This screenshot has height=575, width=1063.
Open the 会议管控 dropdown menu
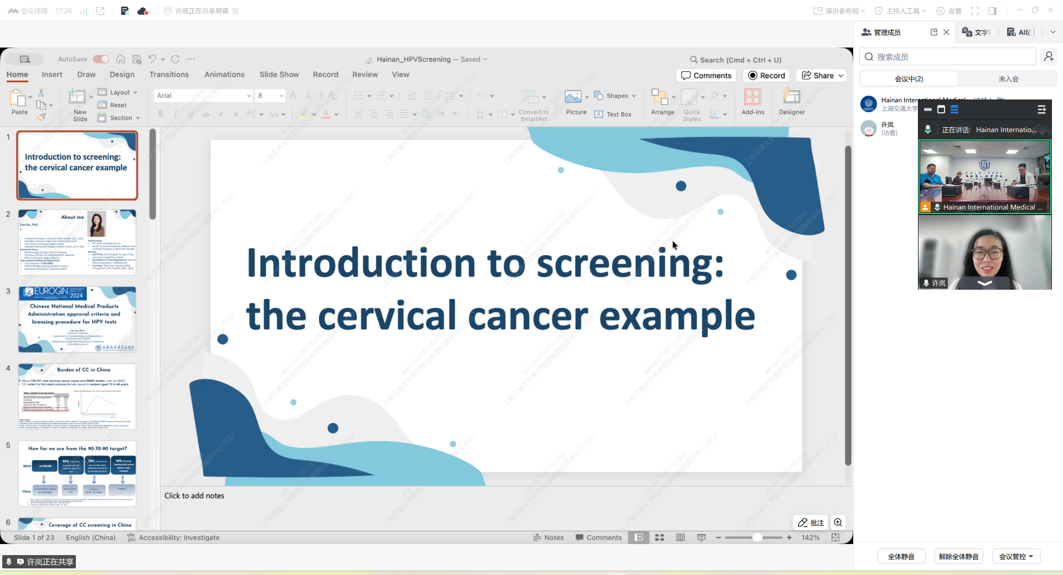(x=1016, y=557)
